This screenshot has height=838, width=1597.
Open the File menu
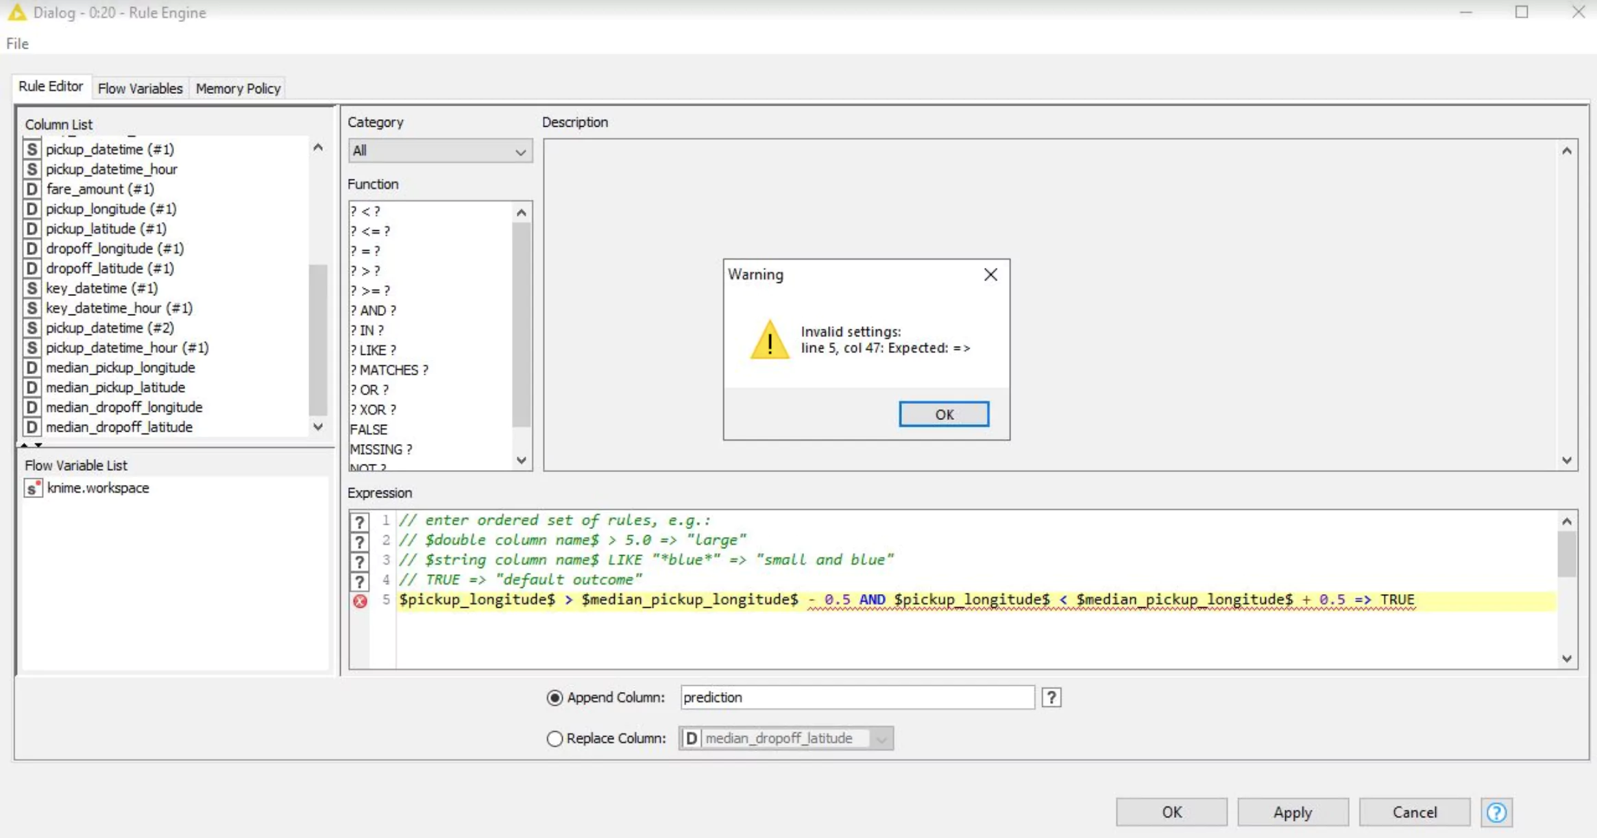tap(17, 44)
